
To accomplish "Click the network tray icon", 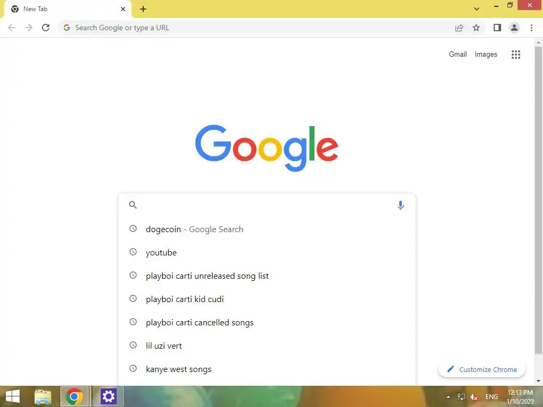I will [461, 397].
